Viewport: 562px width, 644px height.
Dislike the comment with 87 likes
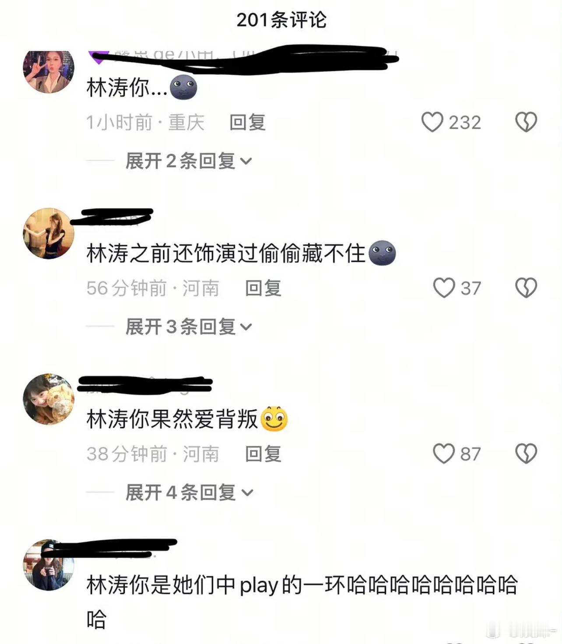526,454
